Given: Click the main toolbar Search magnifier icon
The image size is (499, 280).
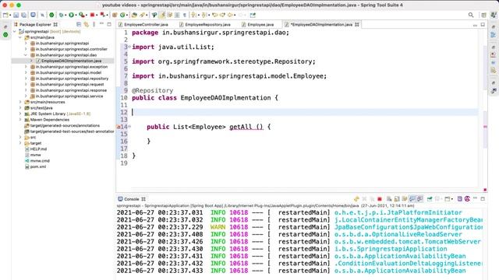Looking at the screenshot, I should tap(471, 15).
